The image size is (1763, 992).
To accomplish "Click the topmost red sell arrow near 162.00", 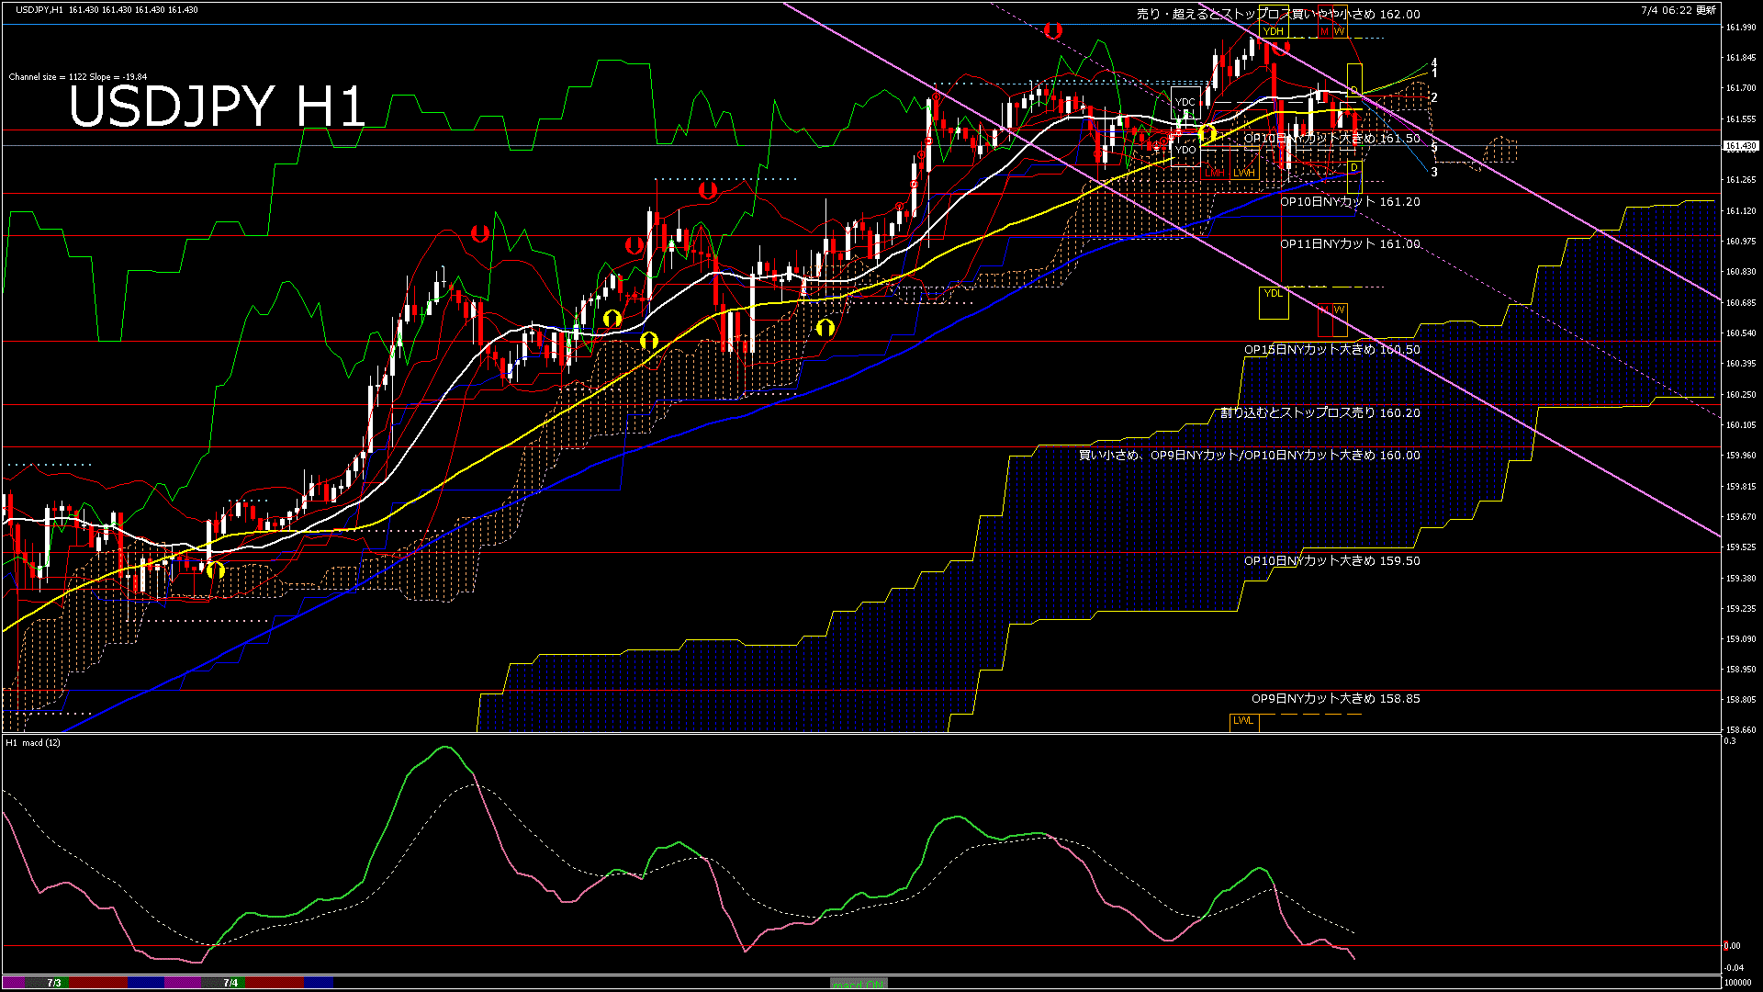I will (1053, 30).
